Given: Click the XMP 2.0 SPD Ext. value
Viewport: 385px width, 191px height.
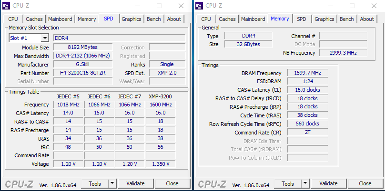Looking at the screenshot, I should 167,73.
